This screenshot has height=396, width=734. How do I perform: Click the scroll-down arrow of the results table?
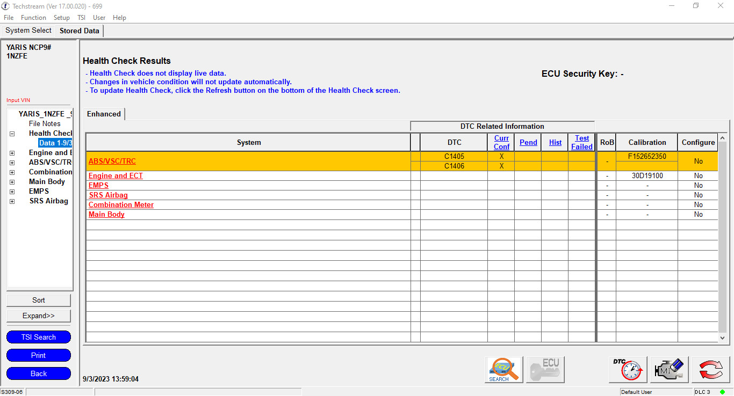click(722, 338)
